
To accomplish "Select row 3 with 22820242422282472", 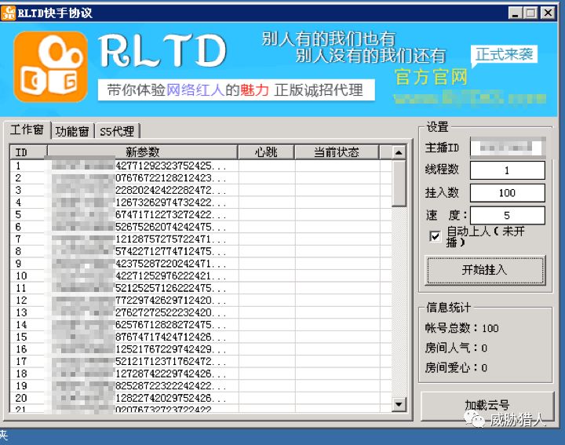I will click(x=201, y=190).
